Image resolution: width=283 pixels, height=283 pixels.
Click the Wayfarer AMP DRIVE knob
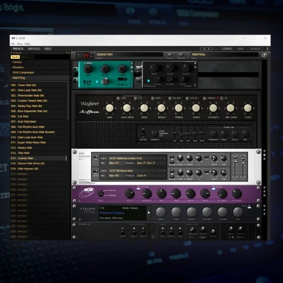pos(230,108)
